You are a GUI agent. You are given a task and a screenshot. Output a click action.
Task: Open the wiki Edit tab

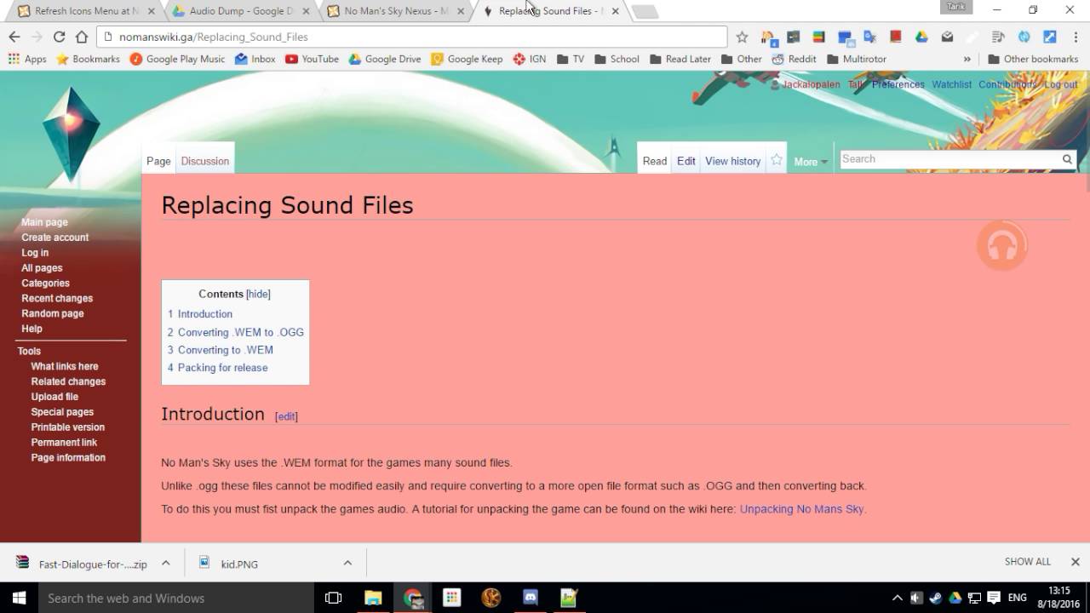(x=686, y=161)
